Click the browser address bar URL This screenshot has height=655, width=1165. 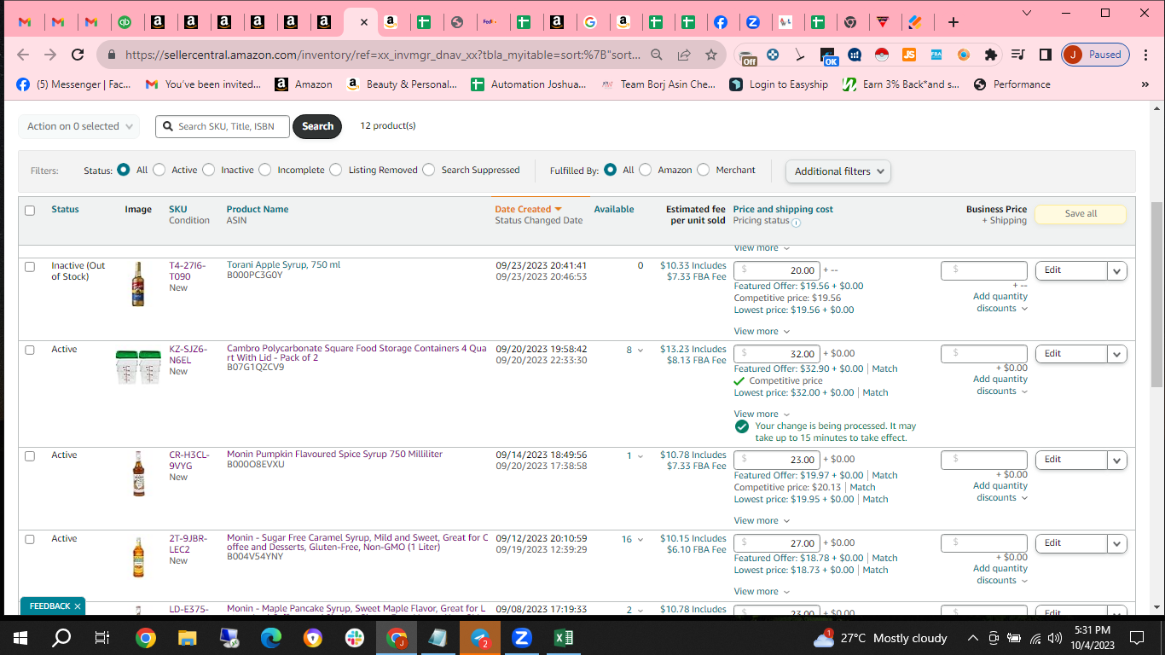[x=382, y=55]
